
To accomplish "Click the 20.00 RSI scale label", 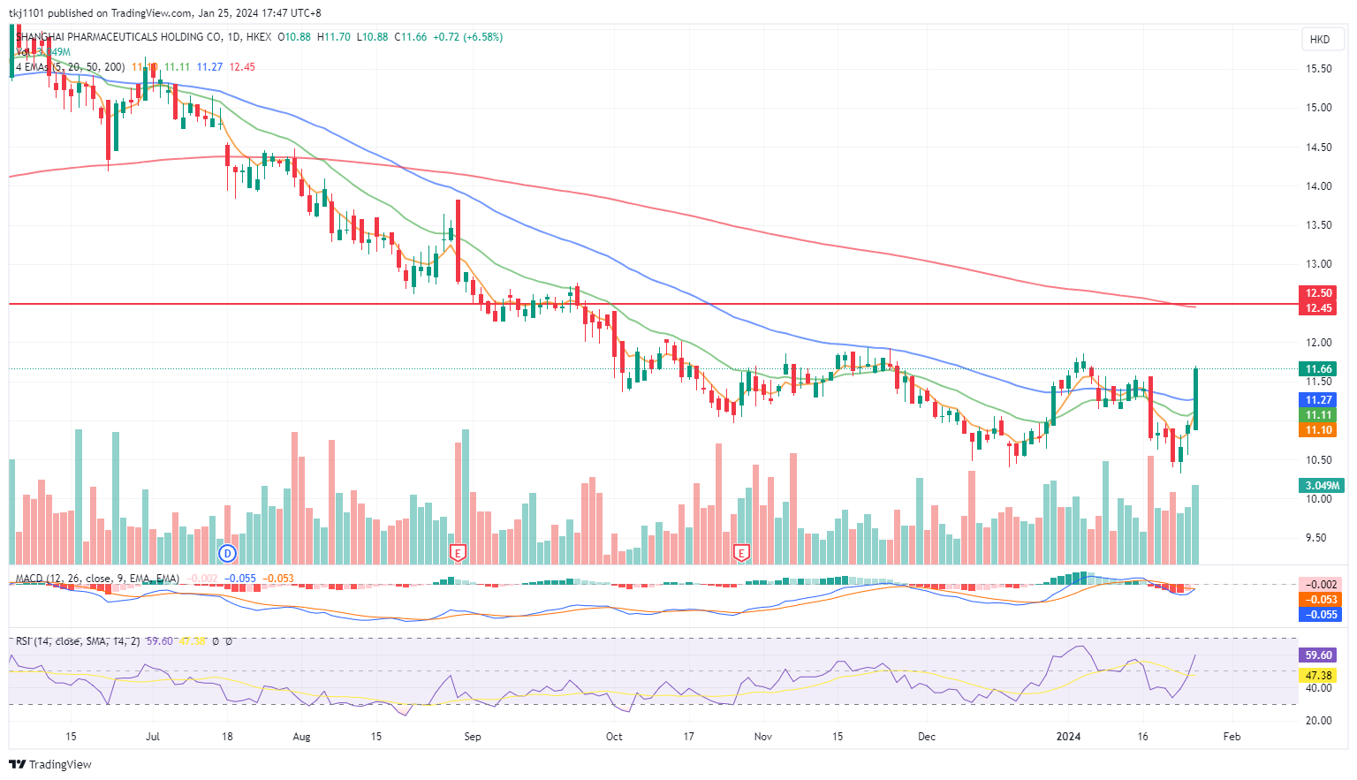I will tap(1319, 721).
